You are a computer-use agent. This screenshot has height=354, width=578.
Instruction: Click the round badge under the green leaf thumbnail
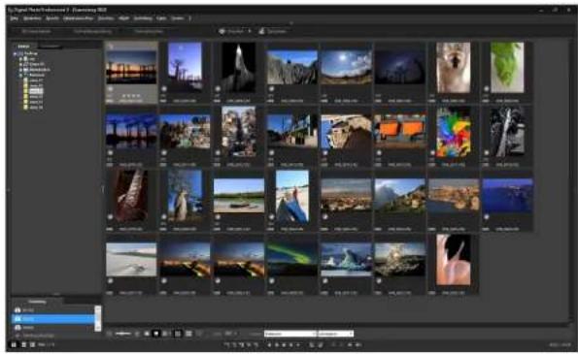[487, 88]
